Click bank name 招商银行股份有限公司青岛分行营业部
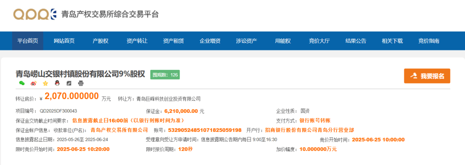Image resolution: width=465 pixels, height=165 pixels. (309, 130)
